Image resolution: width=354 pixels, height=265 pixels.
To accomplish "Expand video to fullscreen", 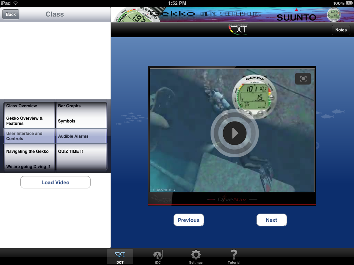I will pos(303,79).
